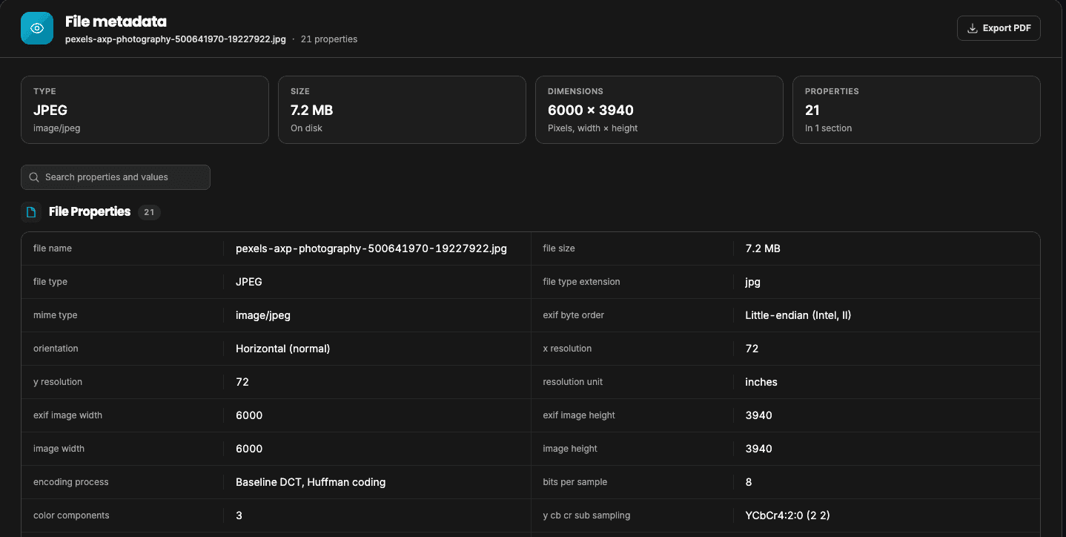The image size is (1066, 537).
Task: Select the PROPERTIES 21 summary card
Action: click(916, 110)
